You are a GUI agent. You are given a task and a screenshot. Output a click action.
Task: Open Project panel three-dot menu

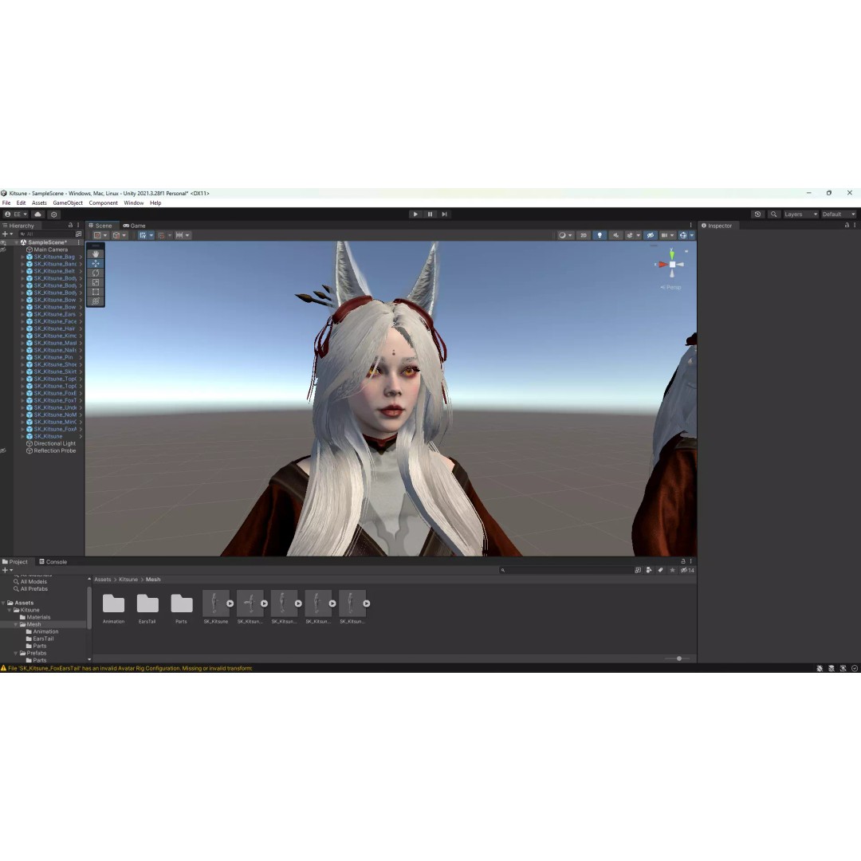tap(690, 561)
